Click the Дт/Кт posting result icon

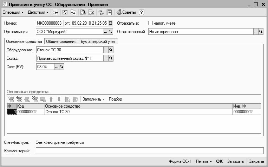click(x=101, y=12)
